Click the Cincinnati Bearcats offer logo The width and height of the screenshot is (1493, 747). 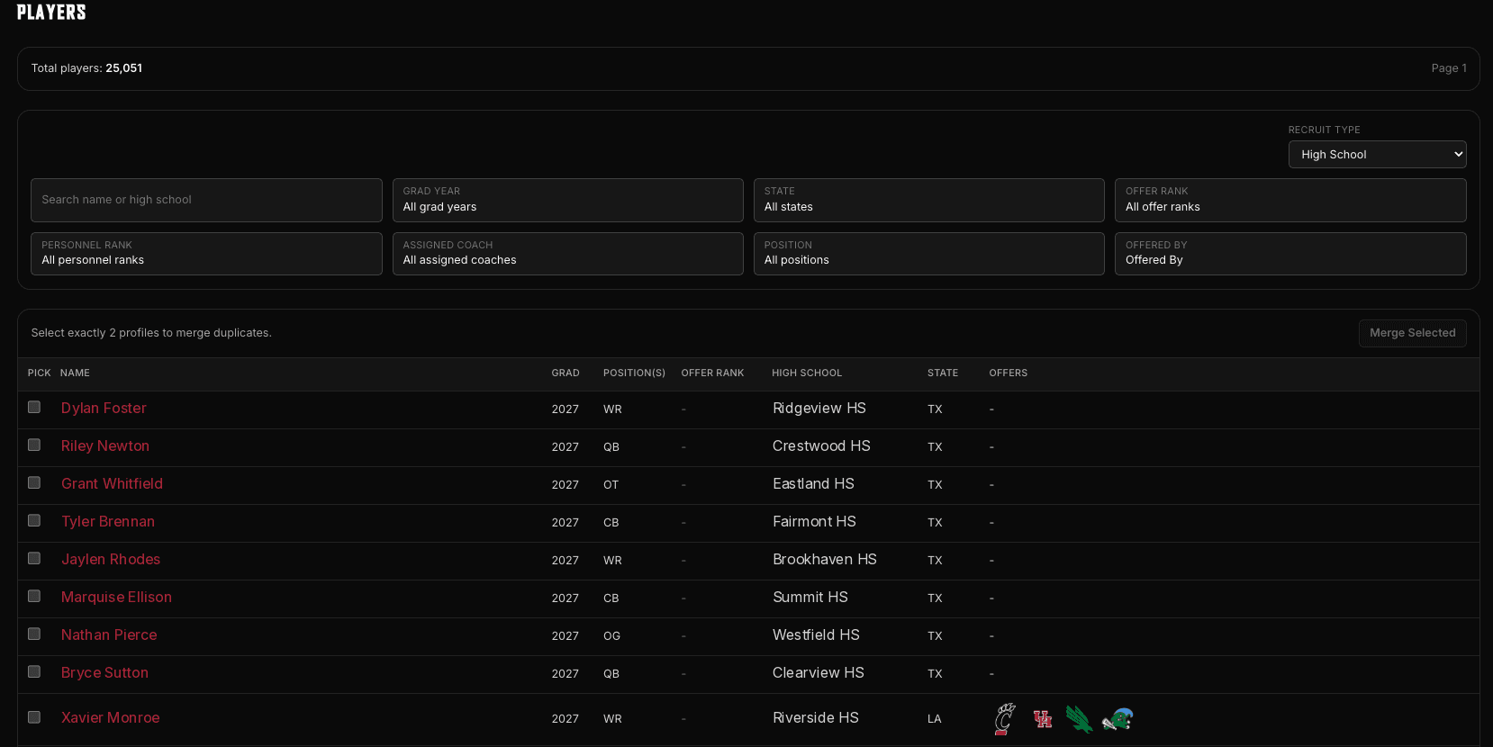1006,719
